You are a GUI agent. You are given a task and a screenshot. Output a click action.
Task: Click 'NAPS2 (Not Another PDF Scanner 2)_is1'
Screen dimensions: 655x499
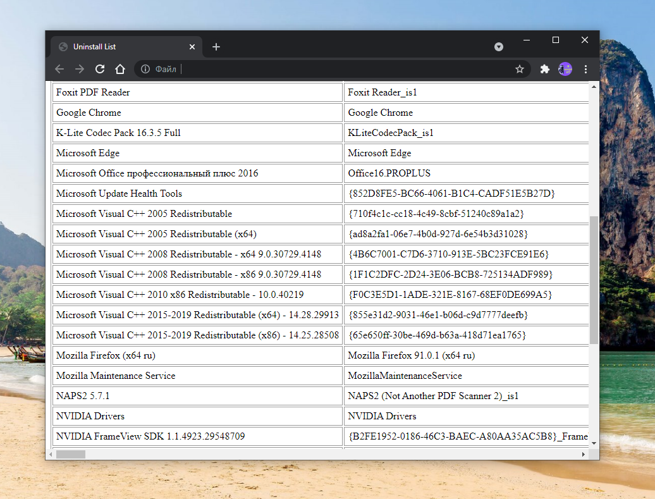(x=466, y=396)
